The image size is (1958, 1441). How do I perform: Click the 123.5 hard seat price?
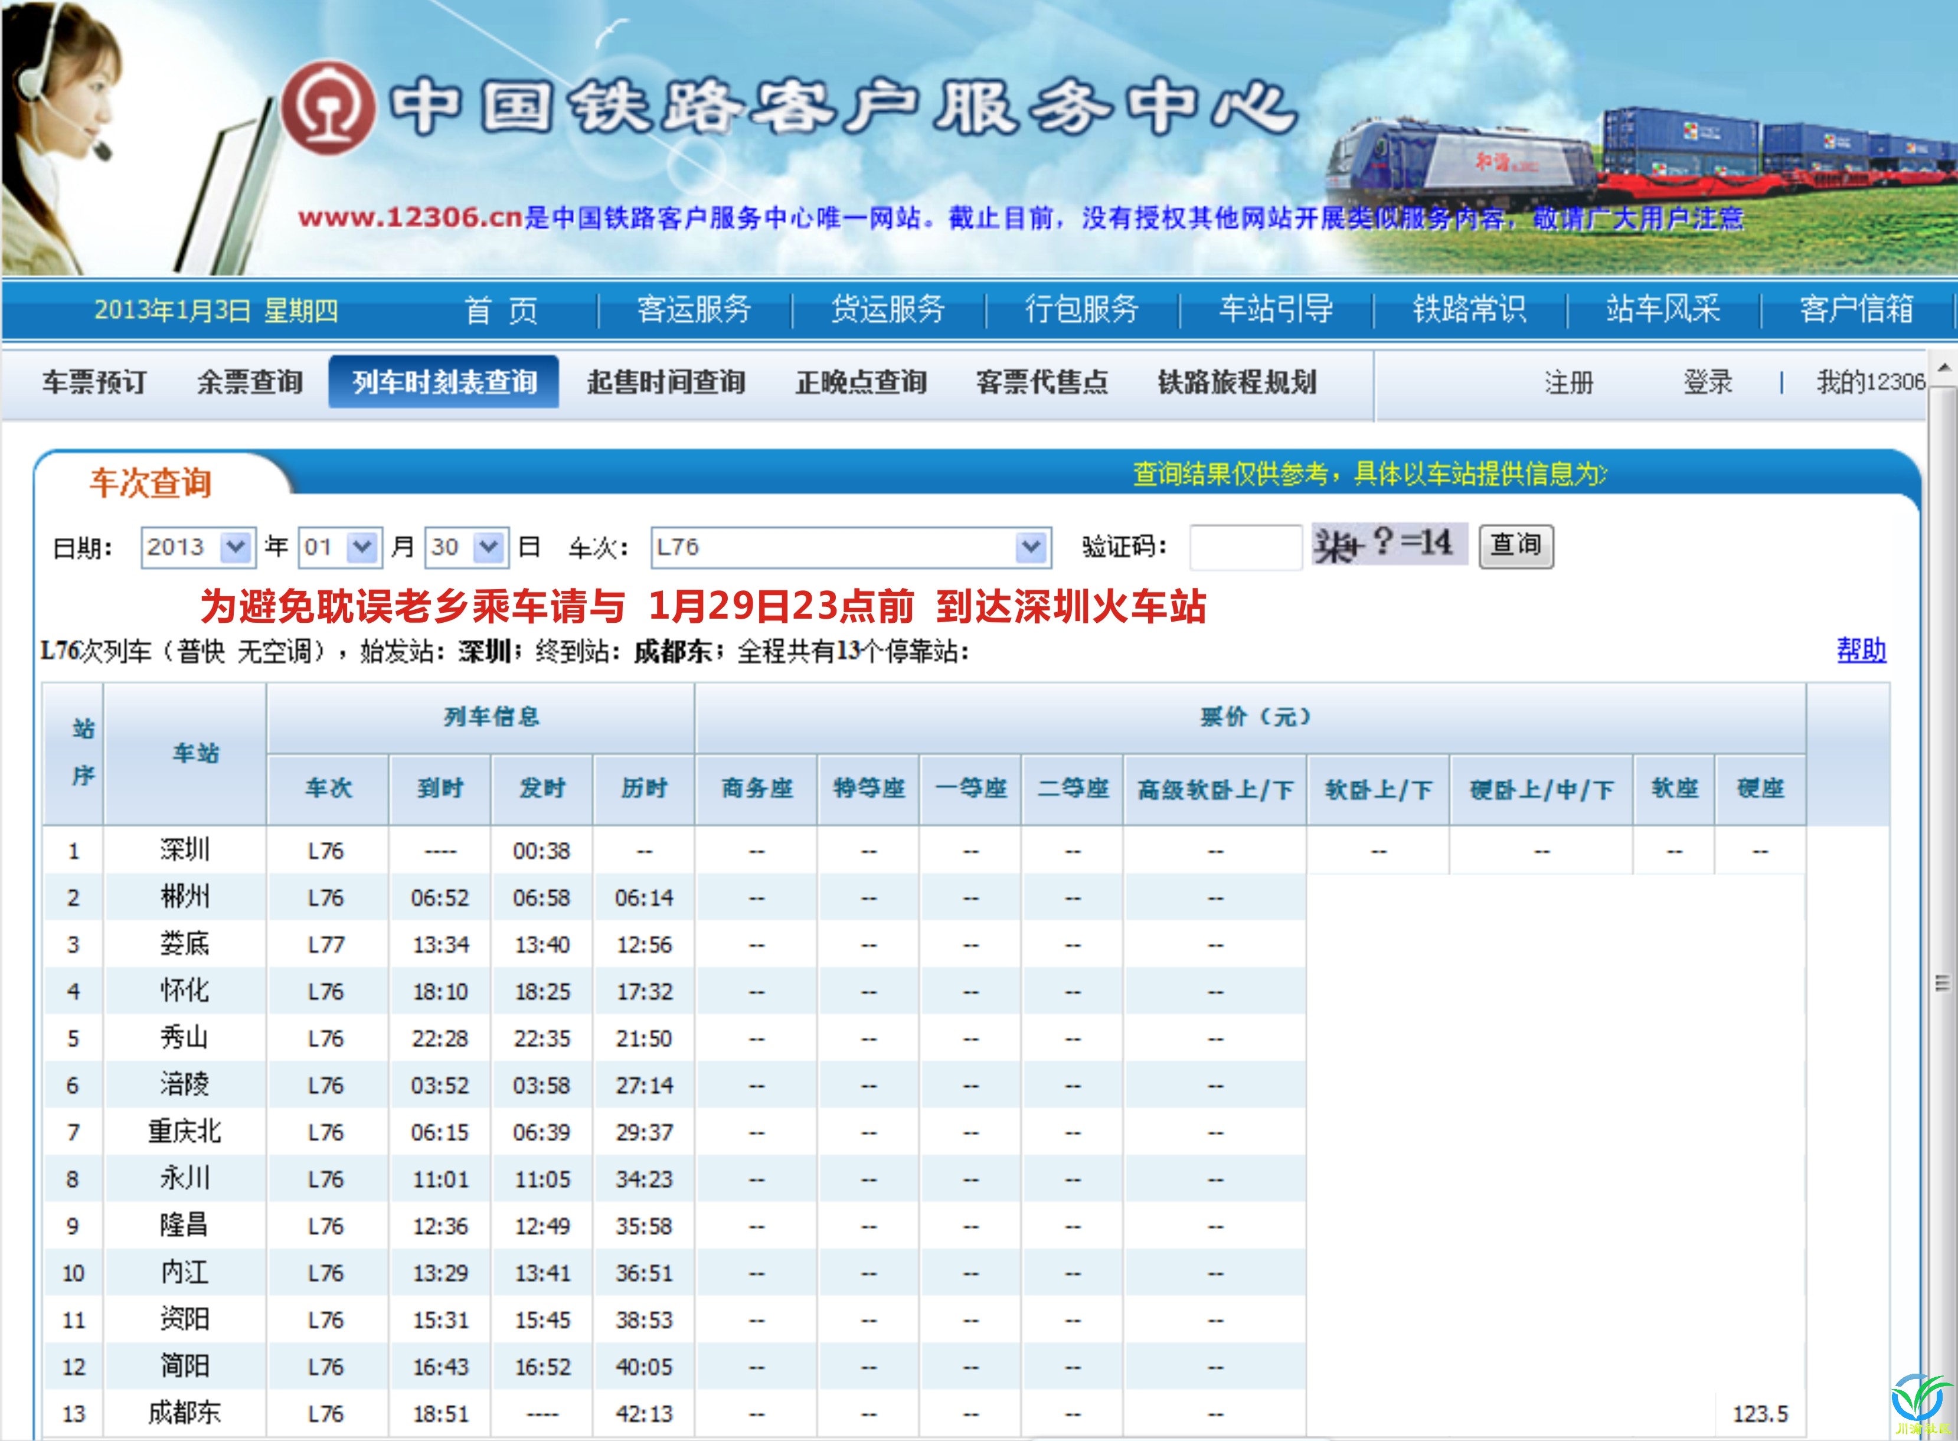pos(1761,1414)
